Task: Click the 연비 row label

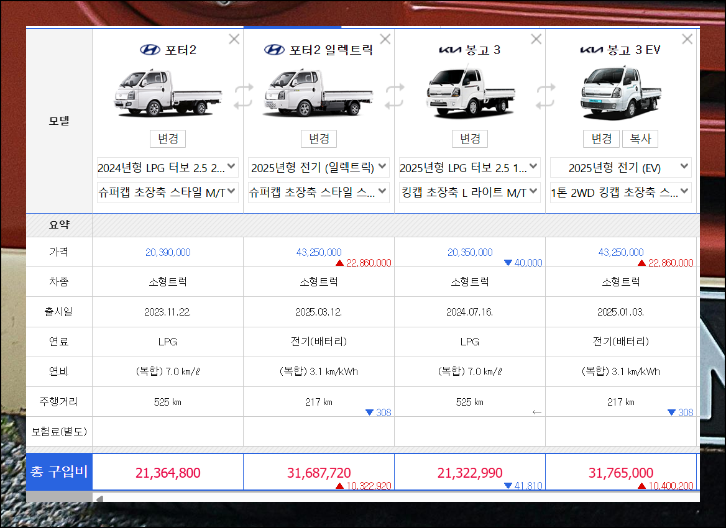Action: 59,371
